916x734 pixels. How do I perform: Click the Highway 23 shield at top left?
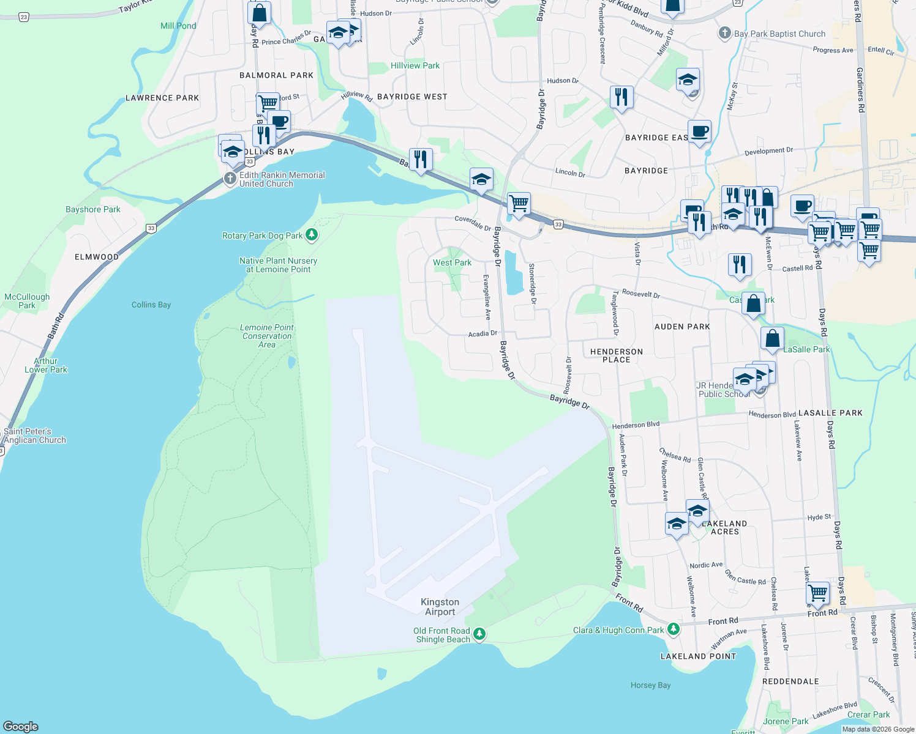pyautogui.click(x=23, y=17)
